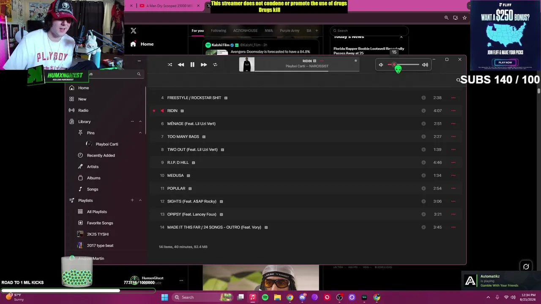Open the NWA tab on X
Screen dimensions: 541x304
tap(268, 30)
